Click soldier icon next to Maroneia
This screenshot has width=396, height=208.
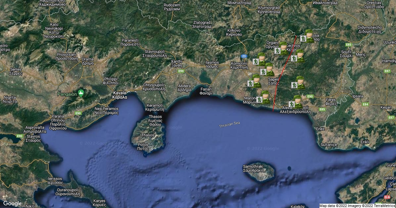click(266, 97)
